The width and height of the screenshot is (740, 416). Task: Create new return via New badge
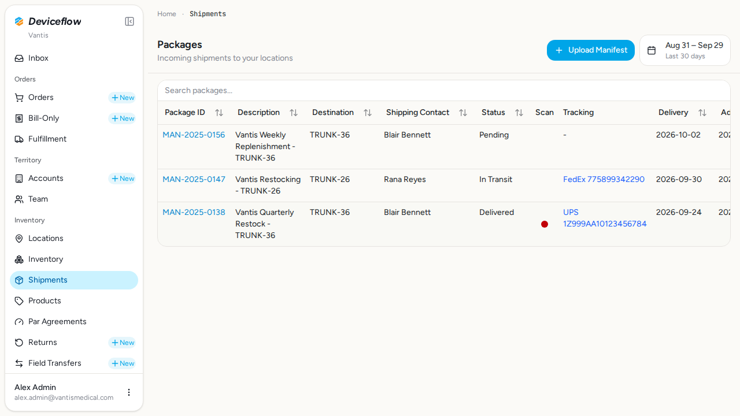point(122,343)
